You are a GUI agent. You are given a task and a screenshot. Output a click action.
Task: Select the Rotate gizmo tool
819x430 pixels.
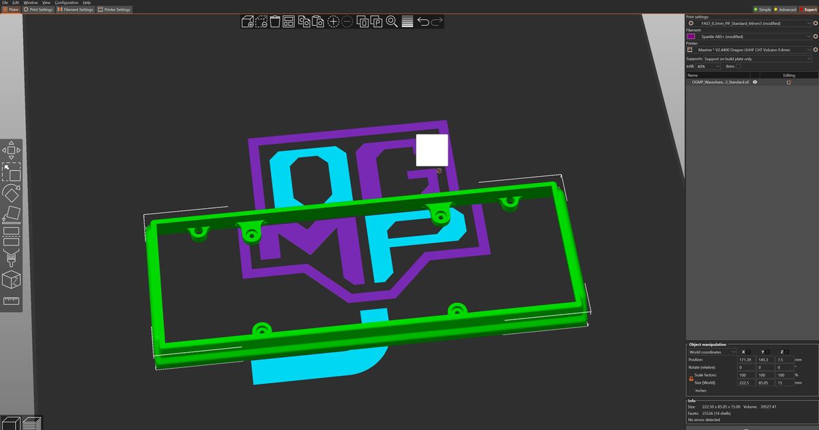coord(11,193)
